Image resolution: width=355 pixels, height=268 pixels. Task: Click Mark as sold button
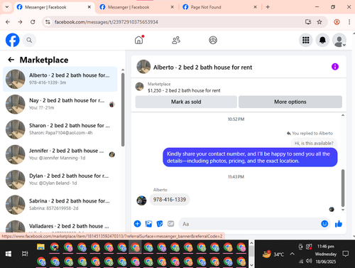pyautogui.click(x=186, y=102)
